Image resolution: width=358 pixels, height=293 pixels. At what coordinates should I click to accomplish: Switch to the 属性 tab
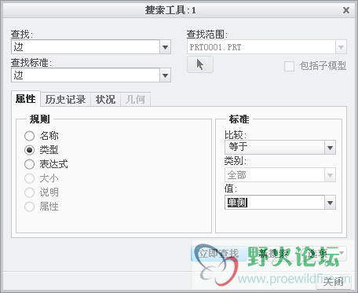pos(25,99)
